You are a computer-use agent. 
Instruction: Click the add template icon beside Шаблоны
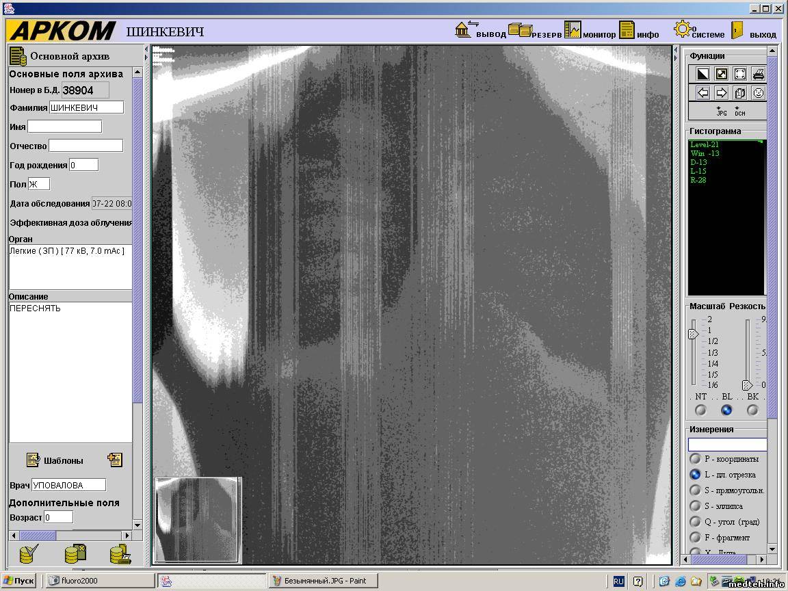pyautogui.click(x=115, y=460)
